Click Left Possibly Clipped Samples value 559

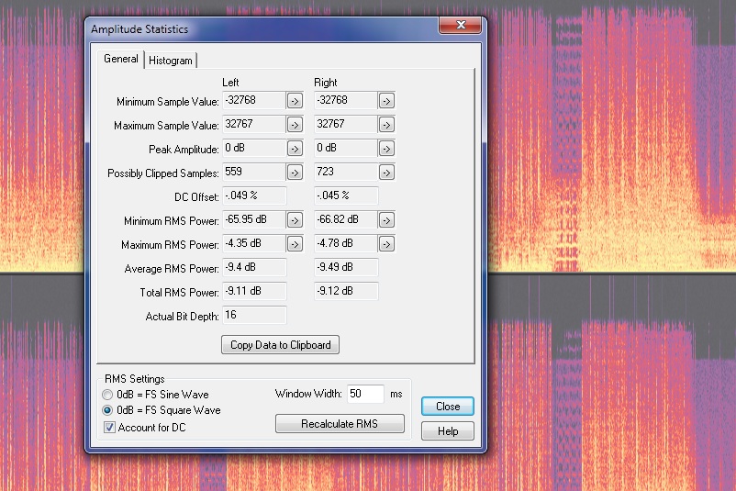pyautogui.click(x=254, y=172)
